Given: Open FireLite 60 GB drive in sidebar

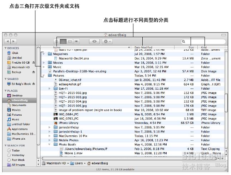Looking at the screenshot, I should click(18, 62).
